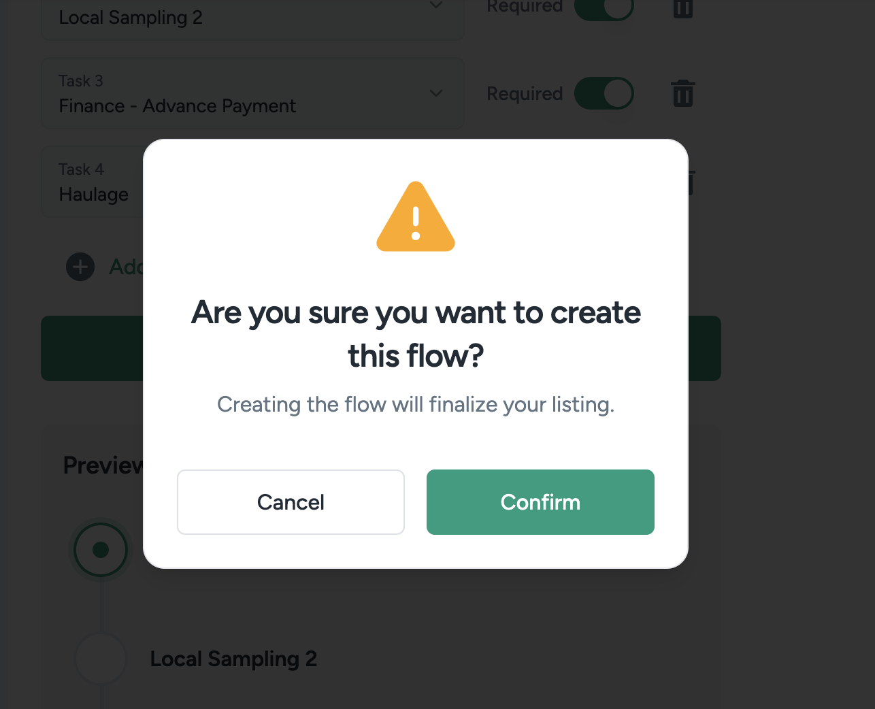Click the Local Sampling 2 step label in Preview

tap(233, 659)
